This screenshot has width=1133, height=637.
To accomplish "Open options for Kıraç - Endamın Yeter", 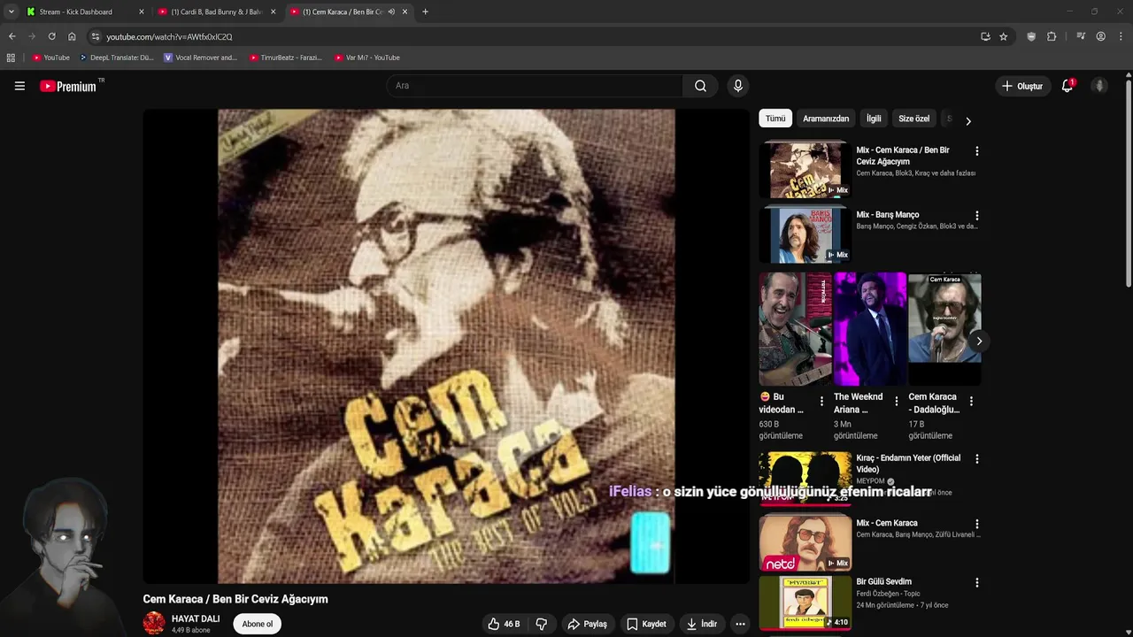I will 977,459.
